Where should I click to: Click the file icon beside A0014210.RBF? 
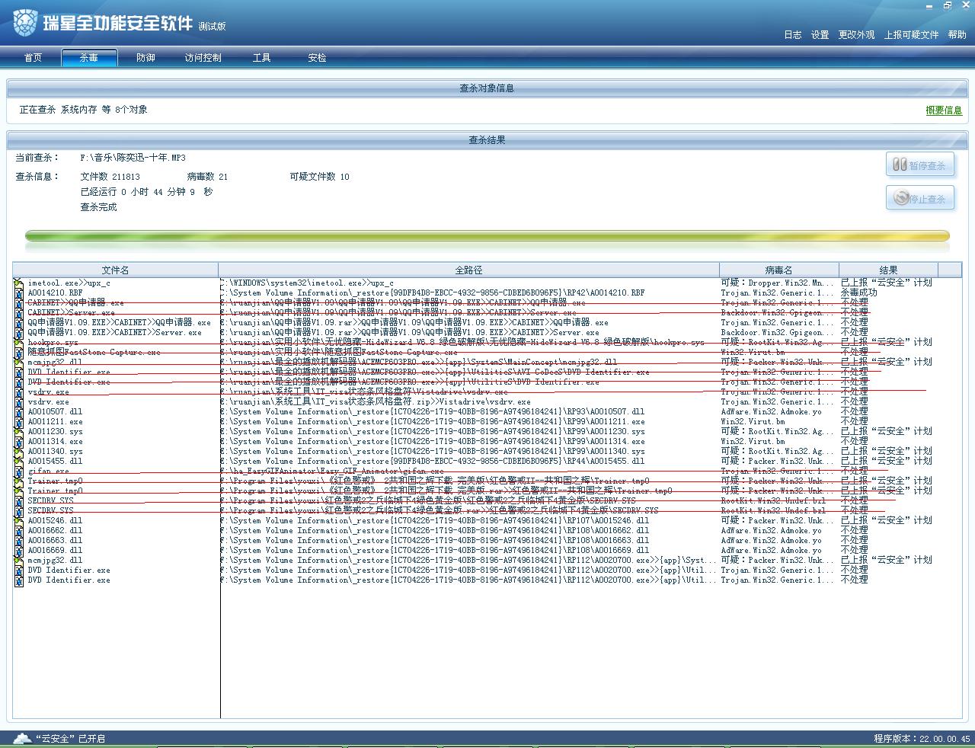[18, 293]
